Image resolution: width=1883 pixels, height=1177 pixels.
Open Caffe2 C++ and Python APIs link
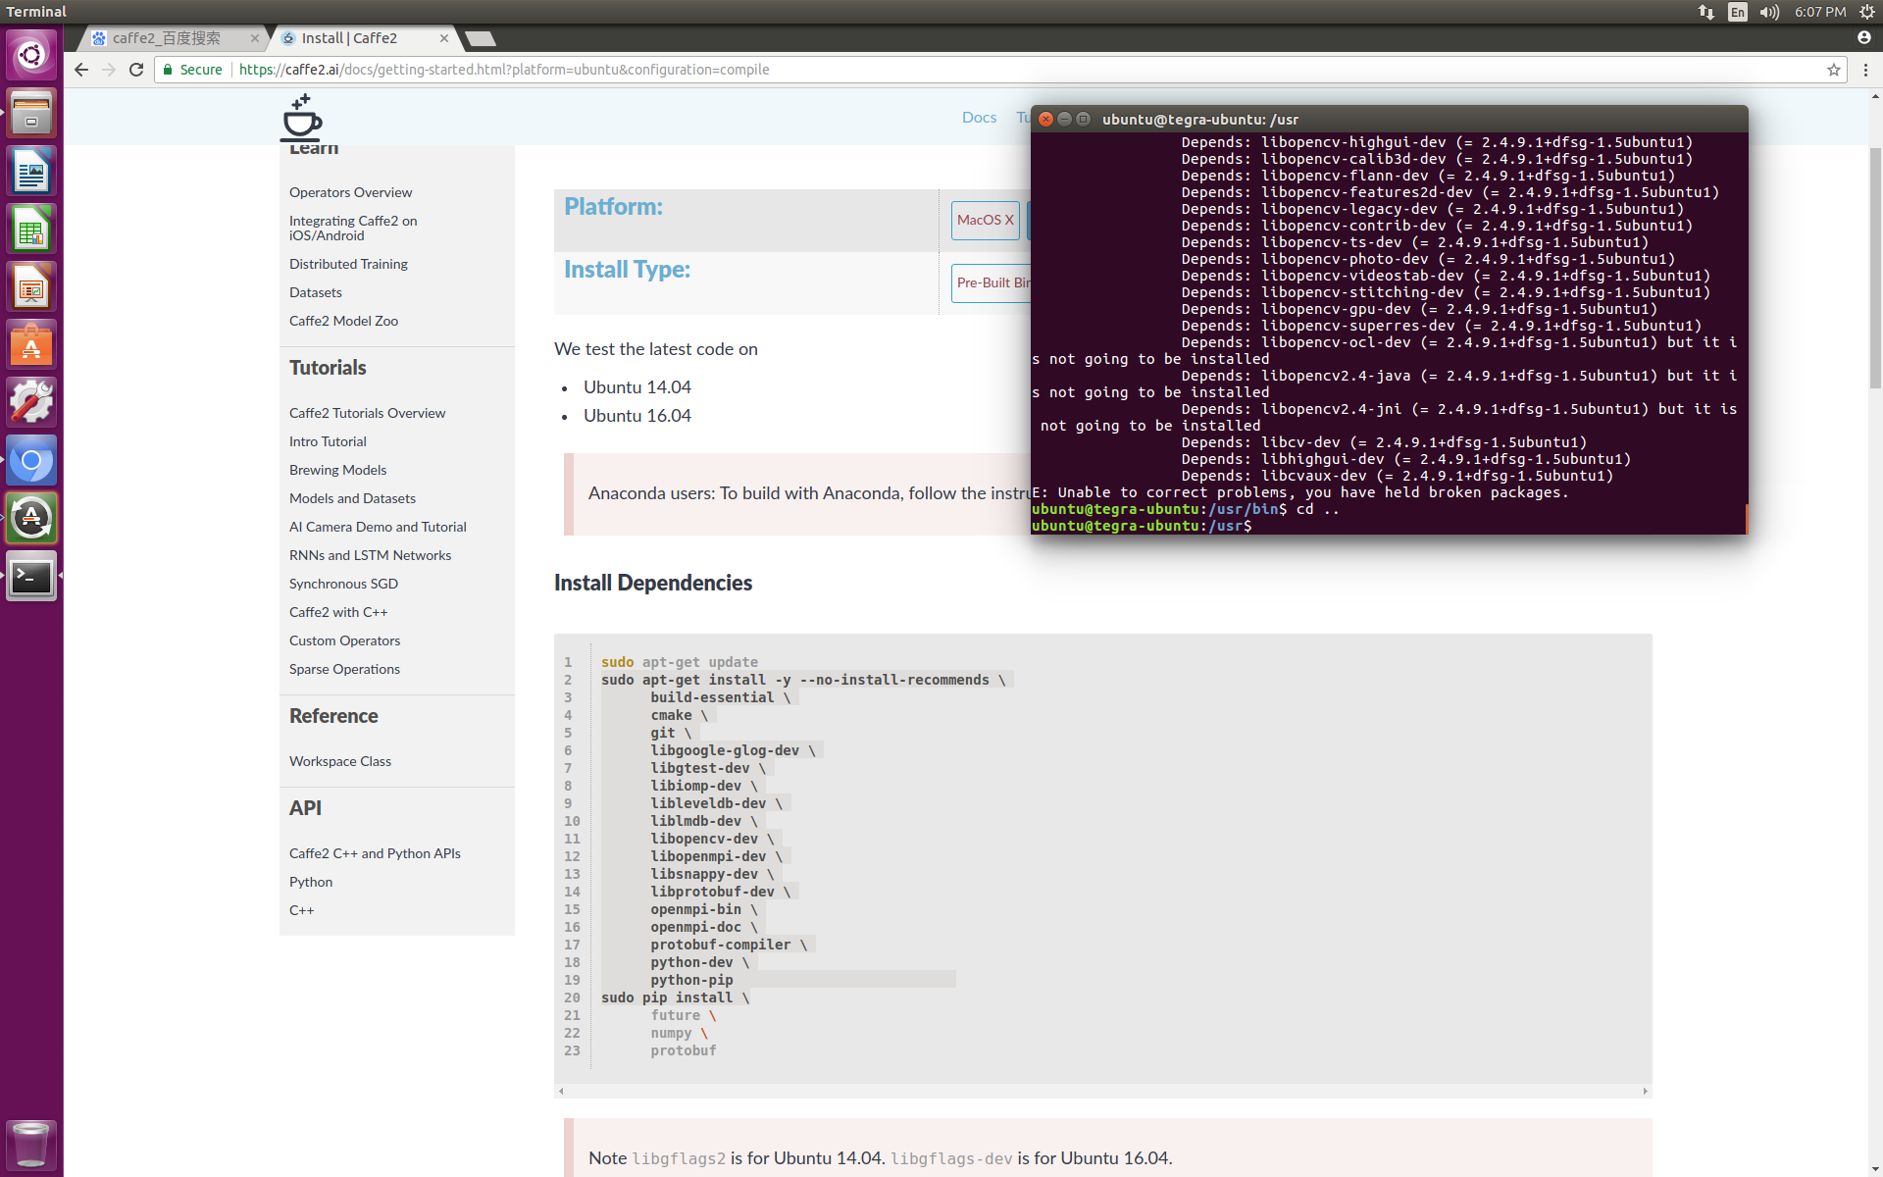[x=375, y=853]
